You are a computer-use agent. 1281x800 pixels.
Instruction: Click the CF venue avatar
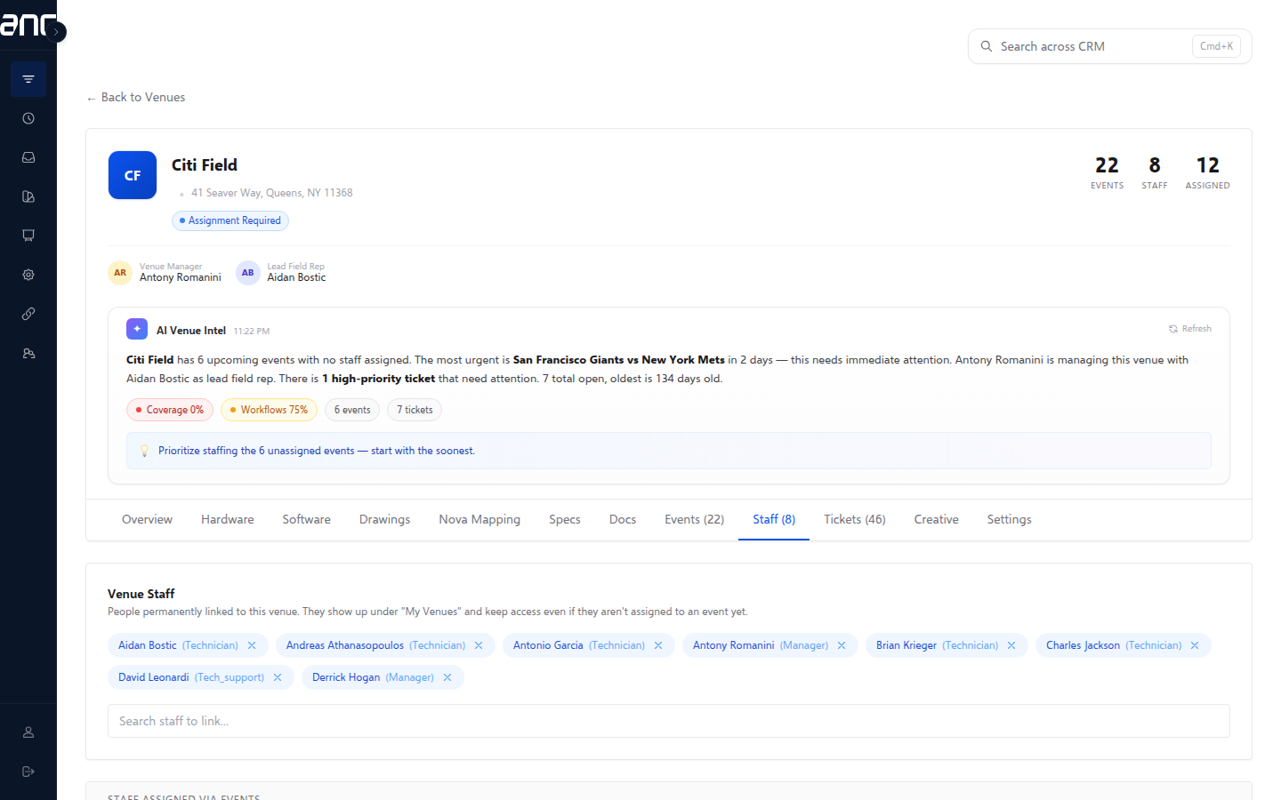point(133,175)
